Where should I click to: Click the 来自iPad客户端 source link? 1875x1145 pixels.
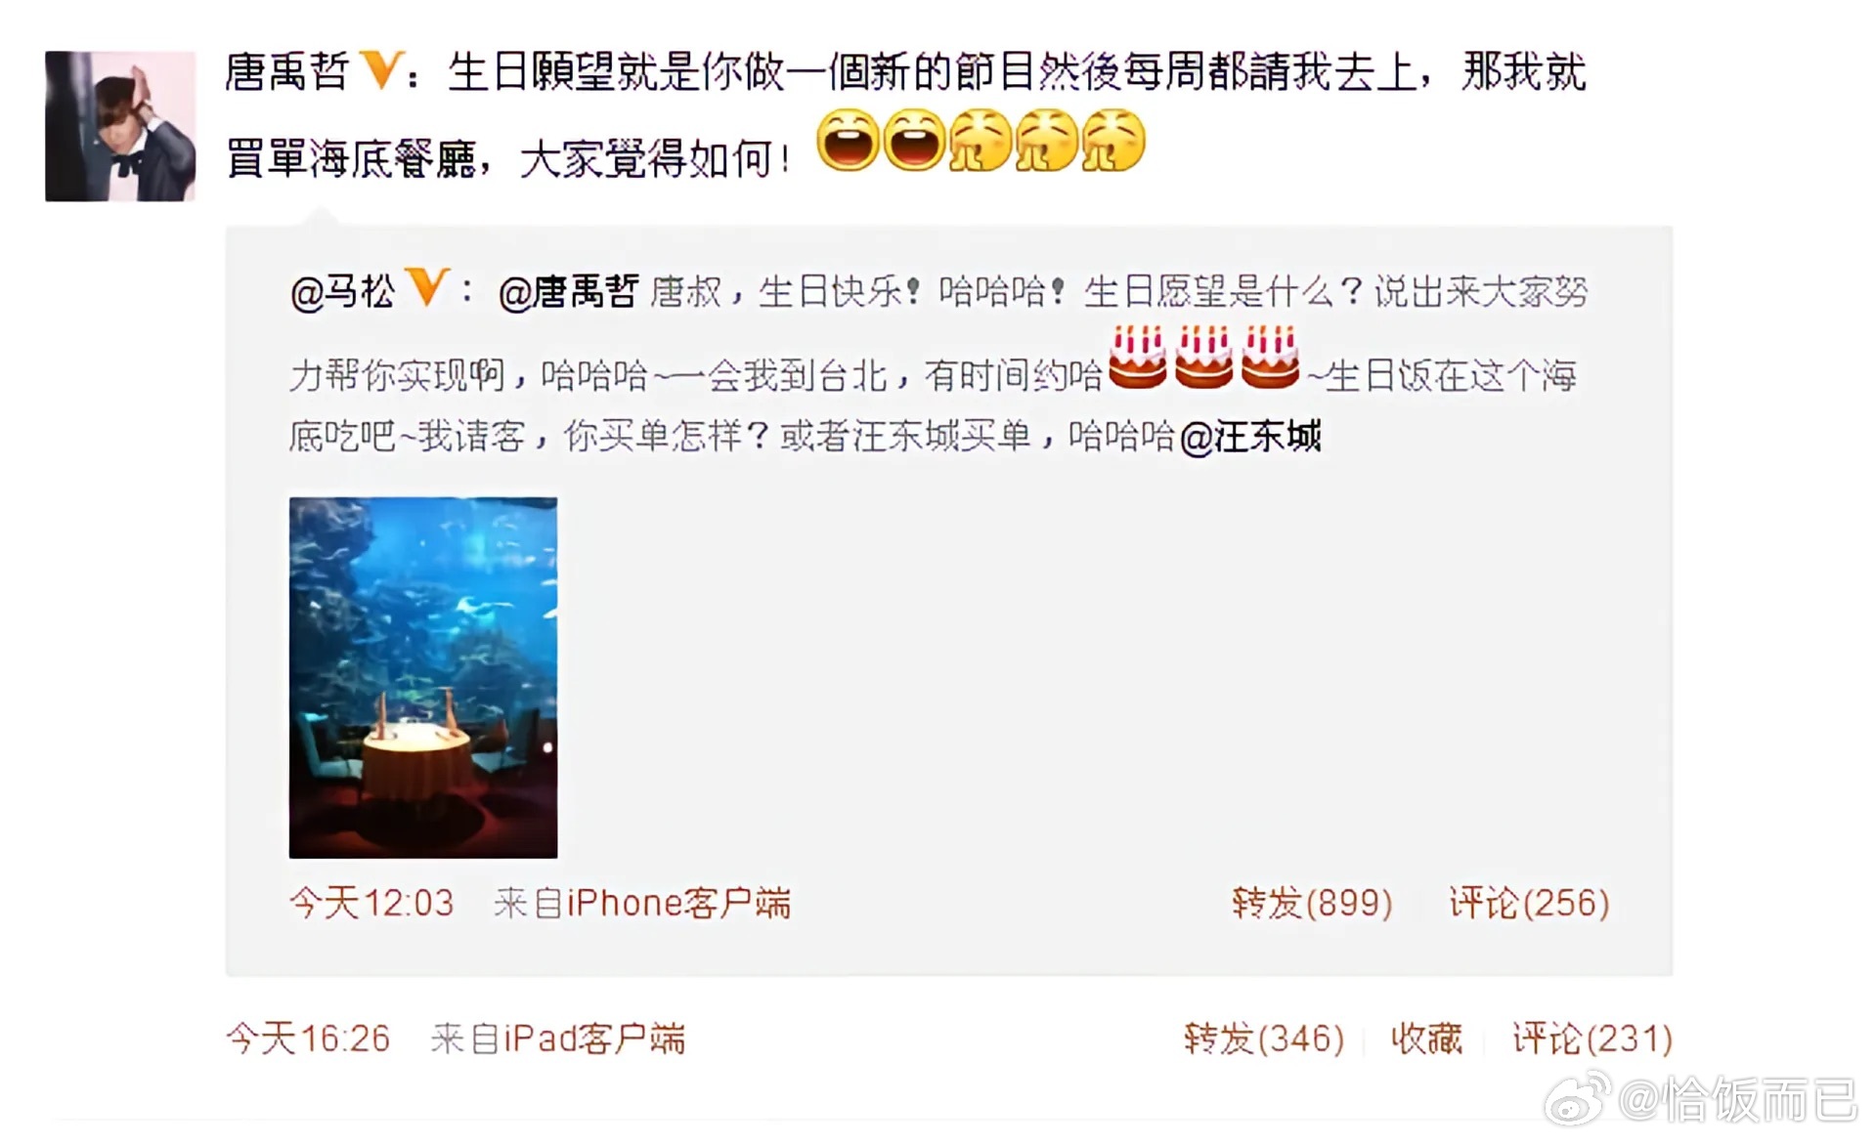pos(558,1038)
